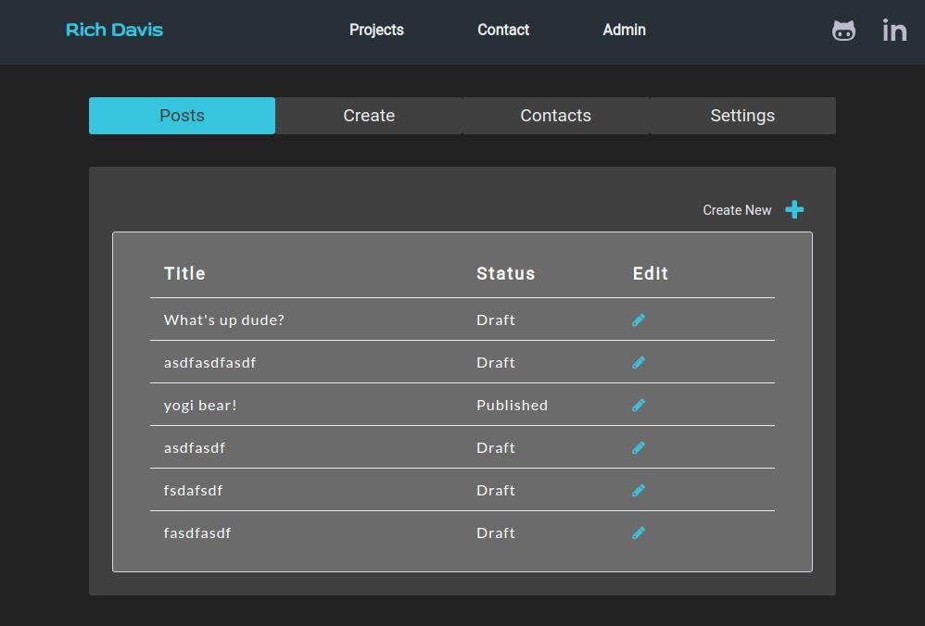Click the "yogi bear!" post title
The width and height of the screenshot is (925, 626).
(200, 406)
